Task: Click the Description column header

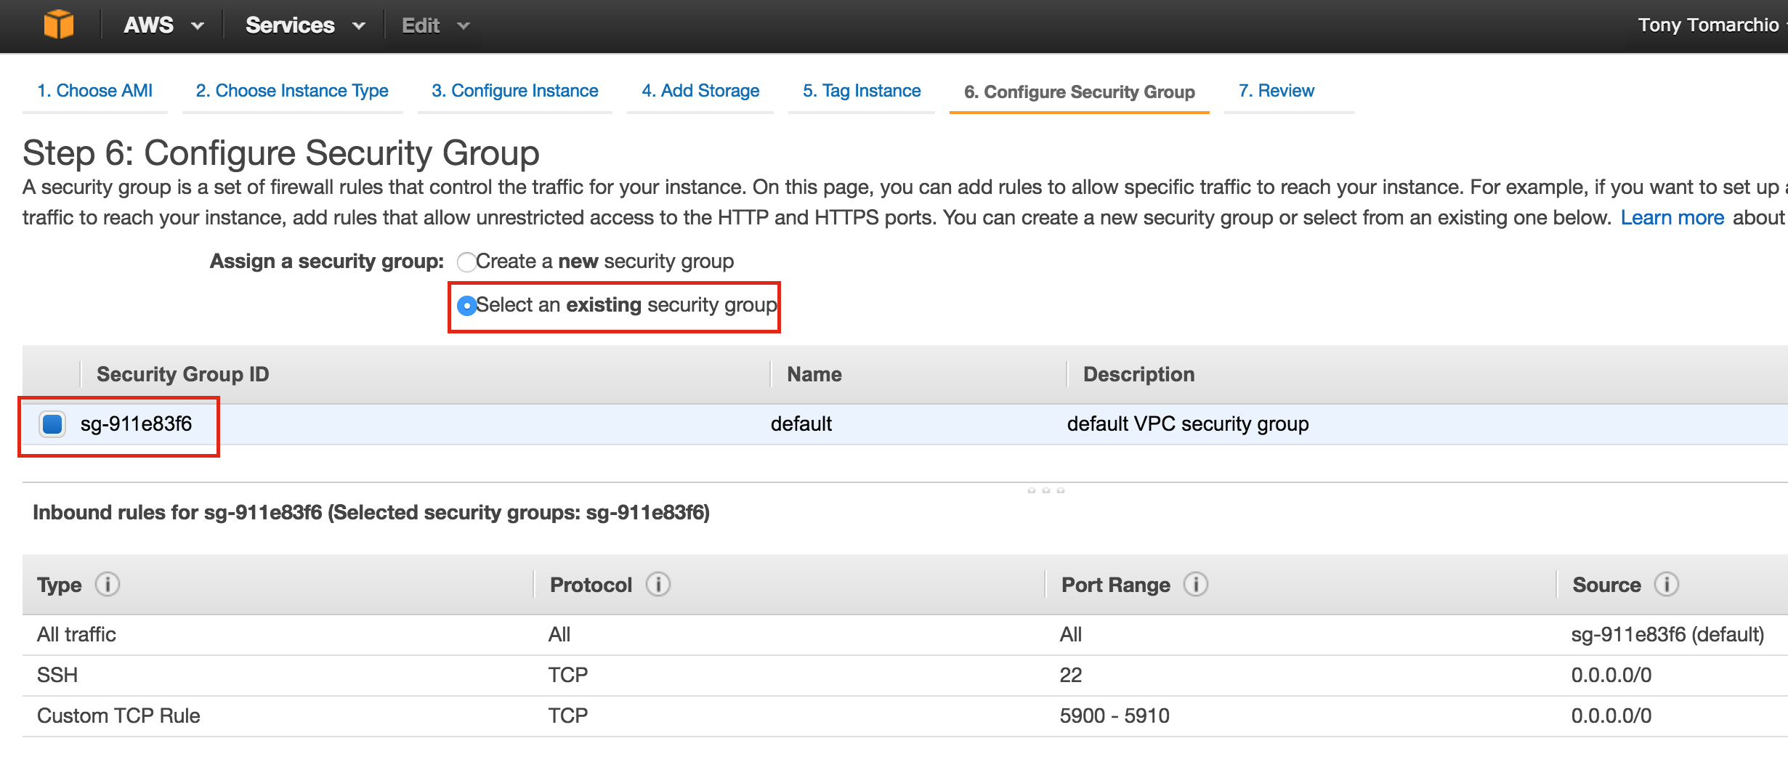Action: tap(1139, 374)
